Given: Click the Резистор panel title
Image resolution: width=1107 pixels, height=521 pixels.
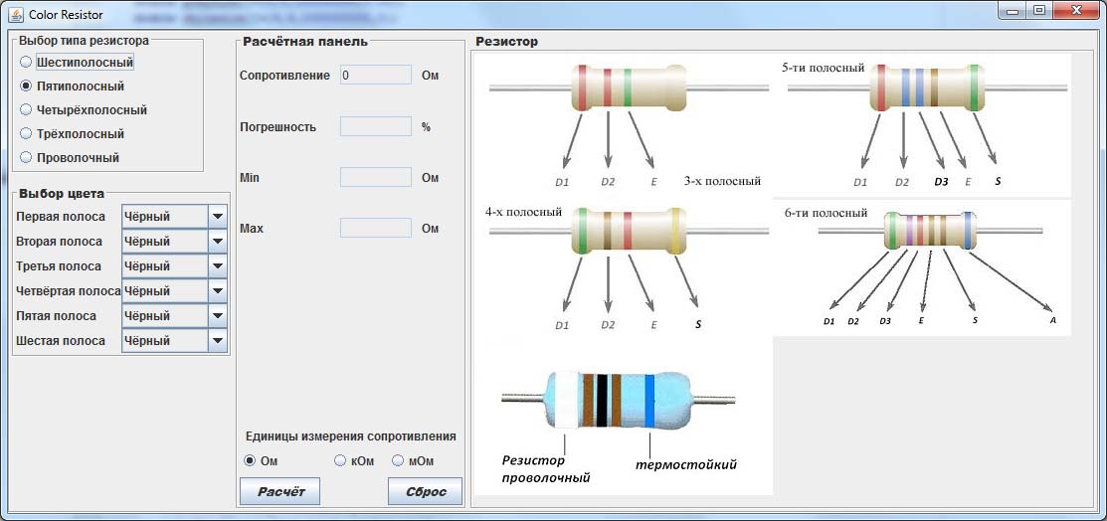Looking at the screenshot, I should click(x=507, y=41).
